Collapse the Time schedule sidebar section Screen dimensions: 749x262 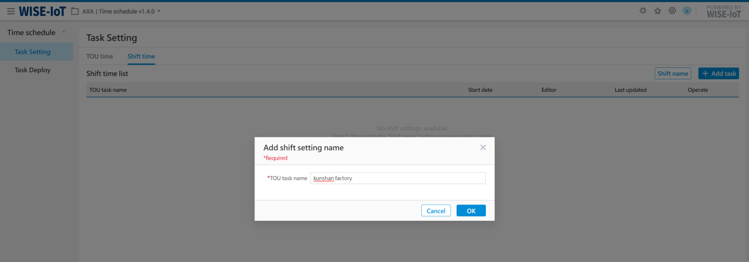pyautogui.click(x=64, y=33)
